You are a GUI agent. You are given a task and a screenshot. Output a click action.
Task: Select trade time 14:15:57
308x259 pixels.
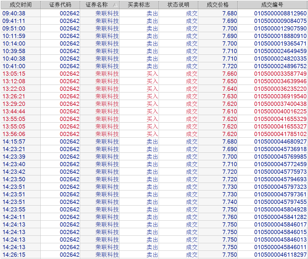click(14, 142)
